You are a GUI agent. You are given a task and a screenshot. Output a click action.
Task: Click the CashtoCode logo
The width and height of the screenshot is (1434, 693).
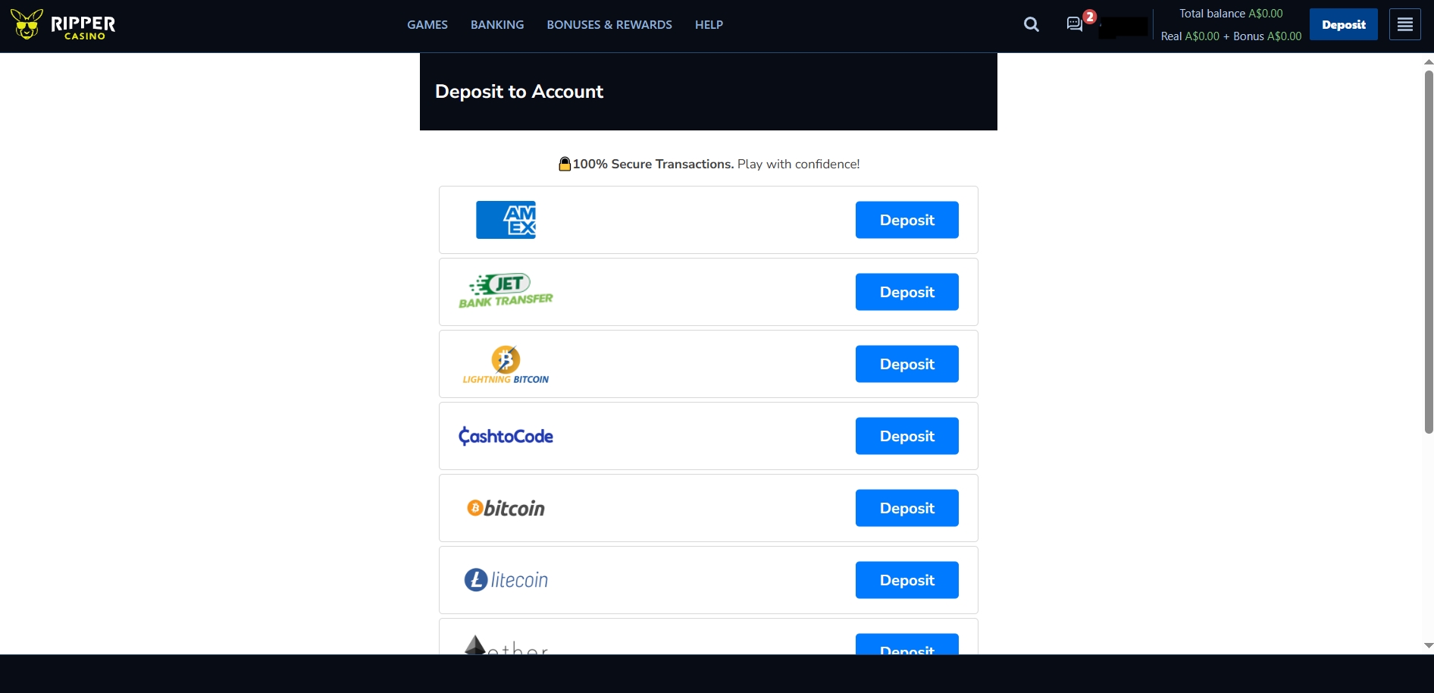(506, 436)
